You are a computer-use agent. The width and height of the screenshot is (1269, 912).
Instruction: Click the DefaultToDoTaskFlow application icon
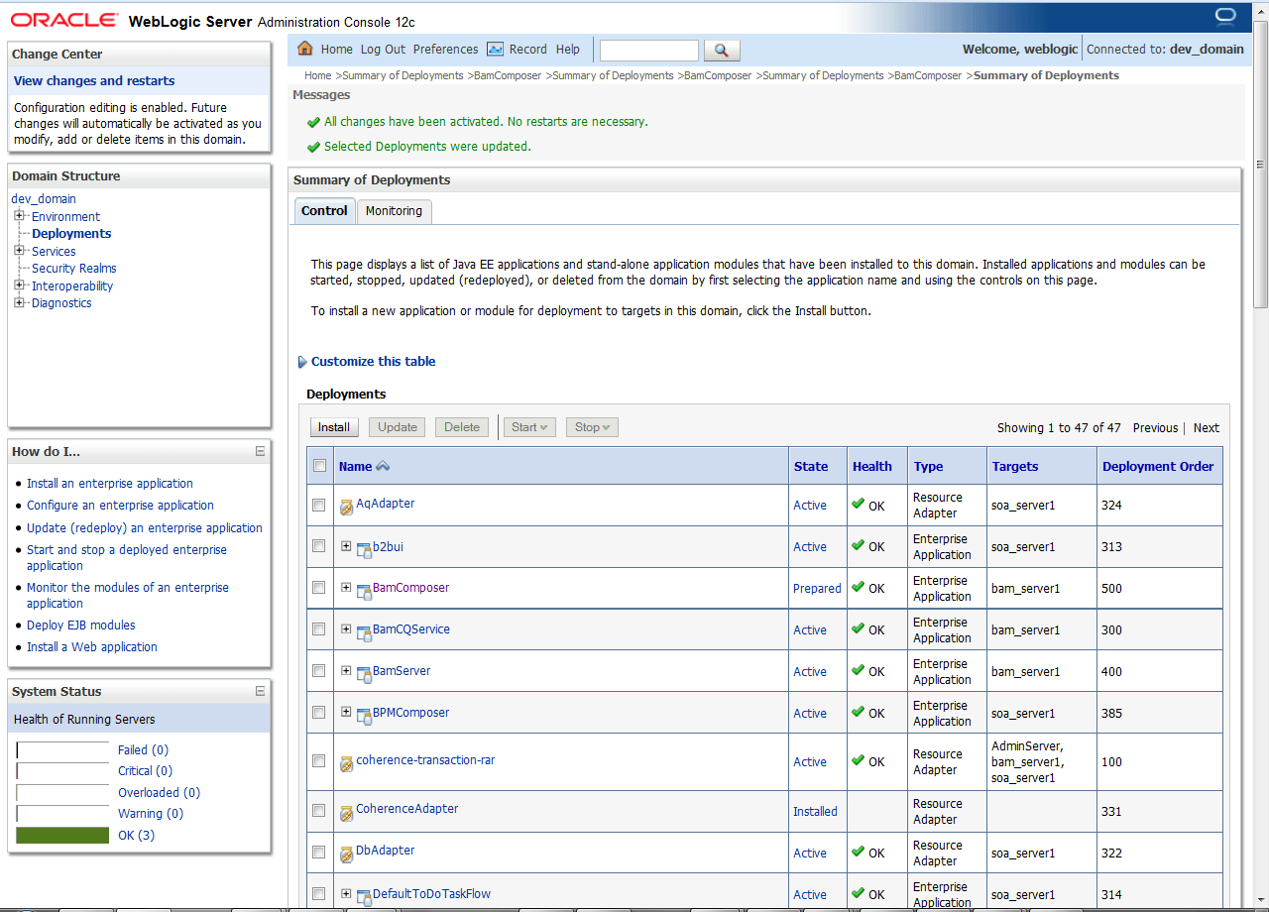point(364,897)
